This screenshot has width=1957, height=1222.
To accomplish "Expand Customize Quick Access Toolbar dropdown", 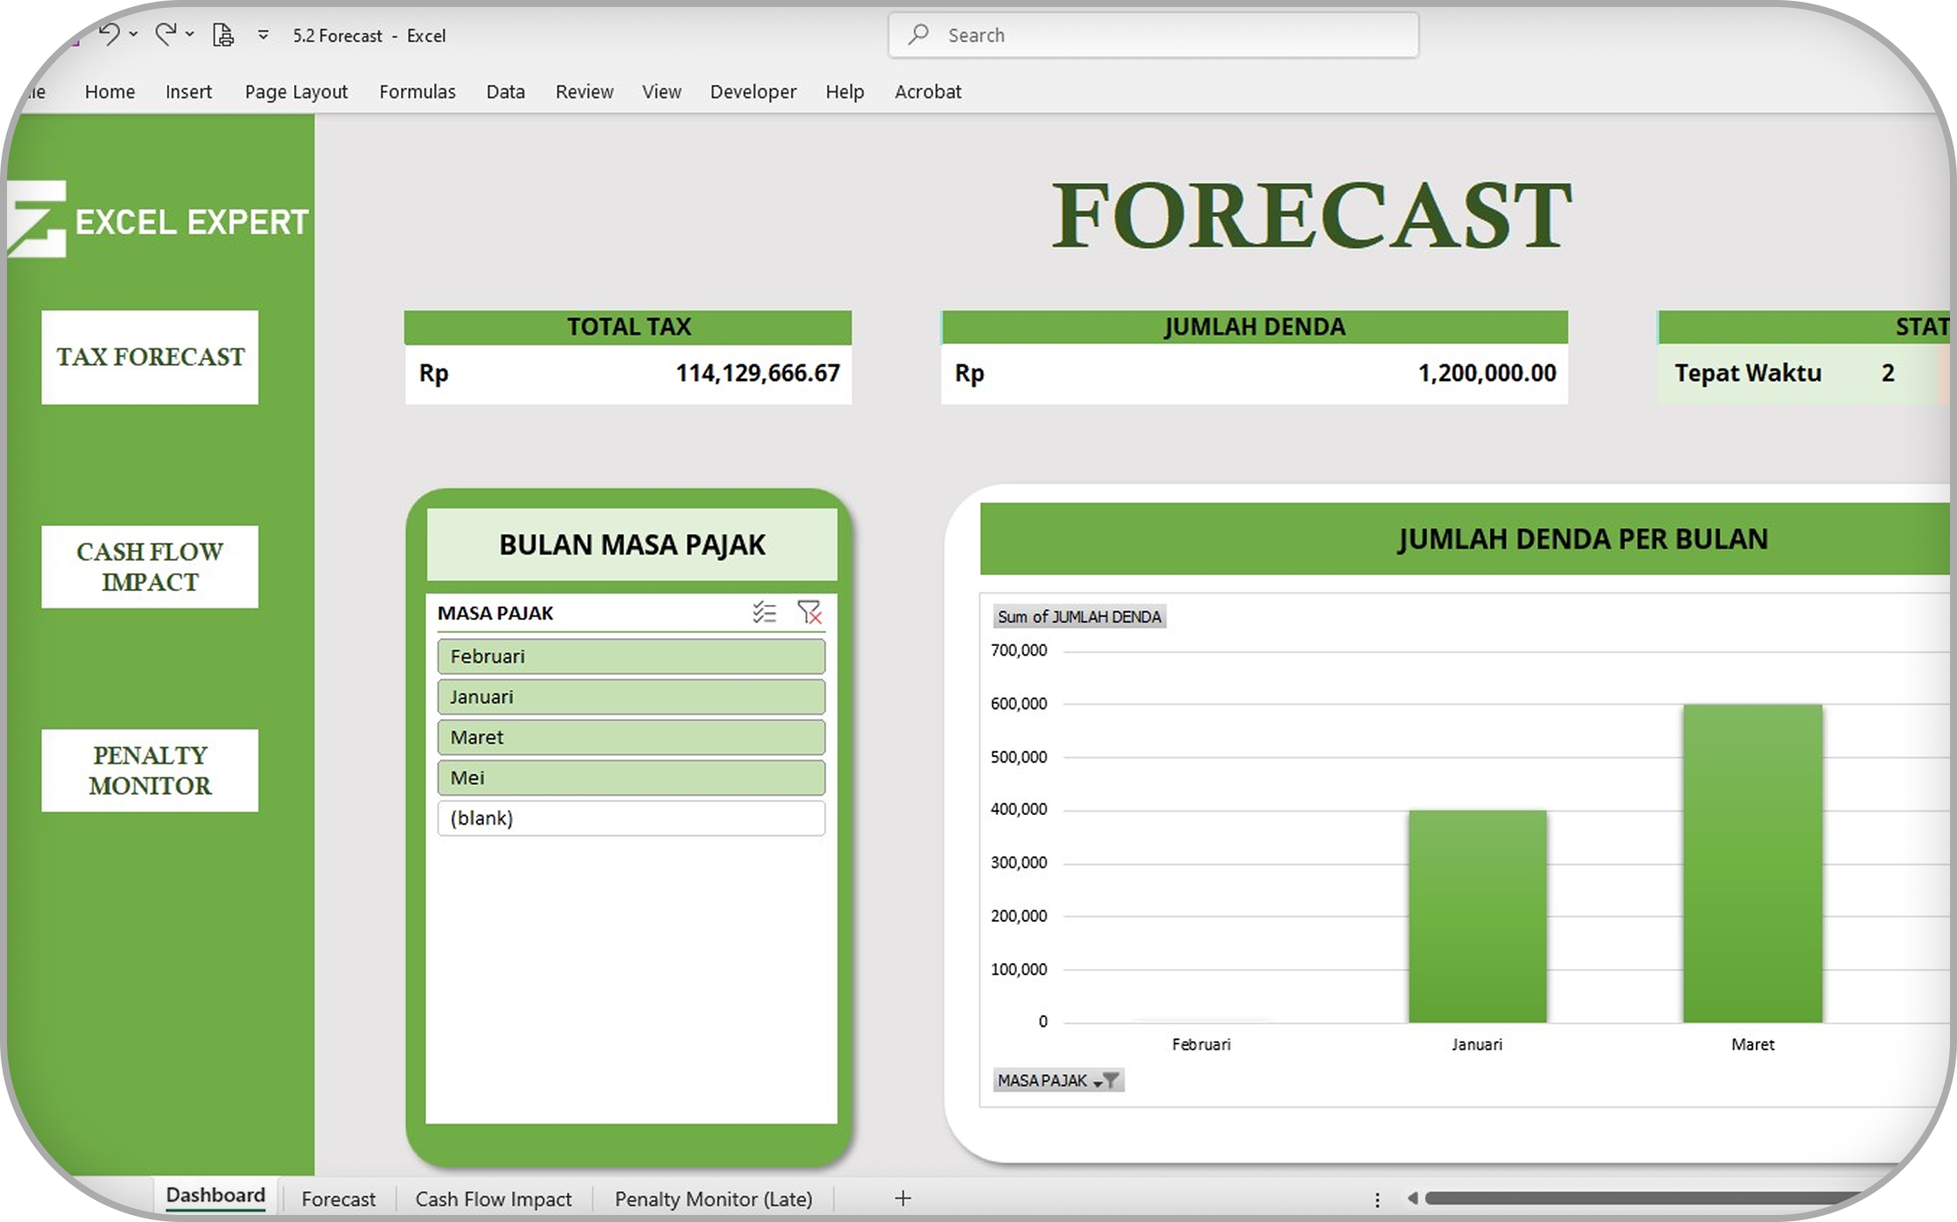I will (263, 35).
